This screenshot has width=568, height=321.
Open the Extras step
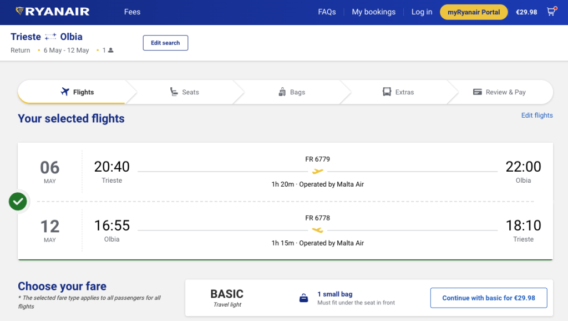(398, 92)
